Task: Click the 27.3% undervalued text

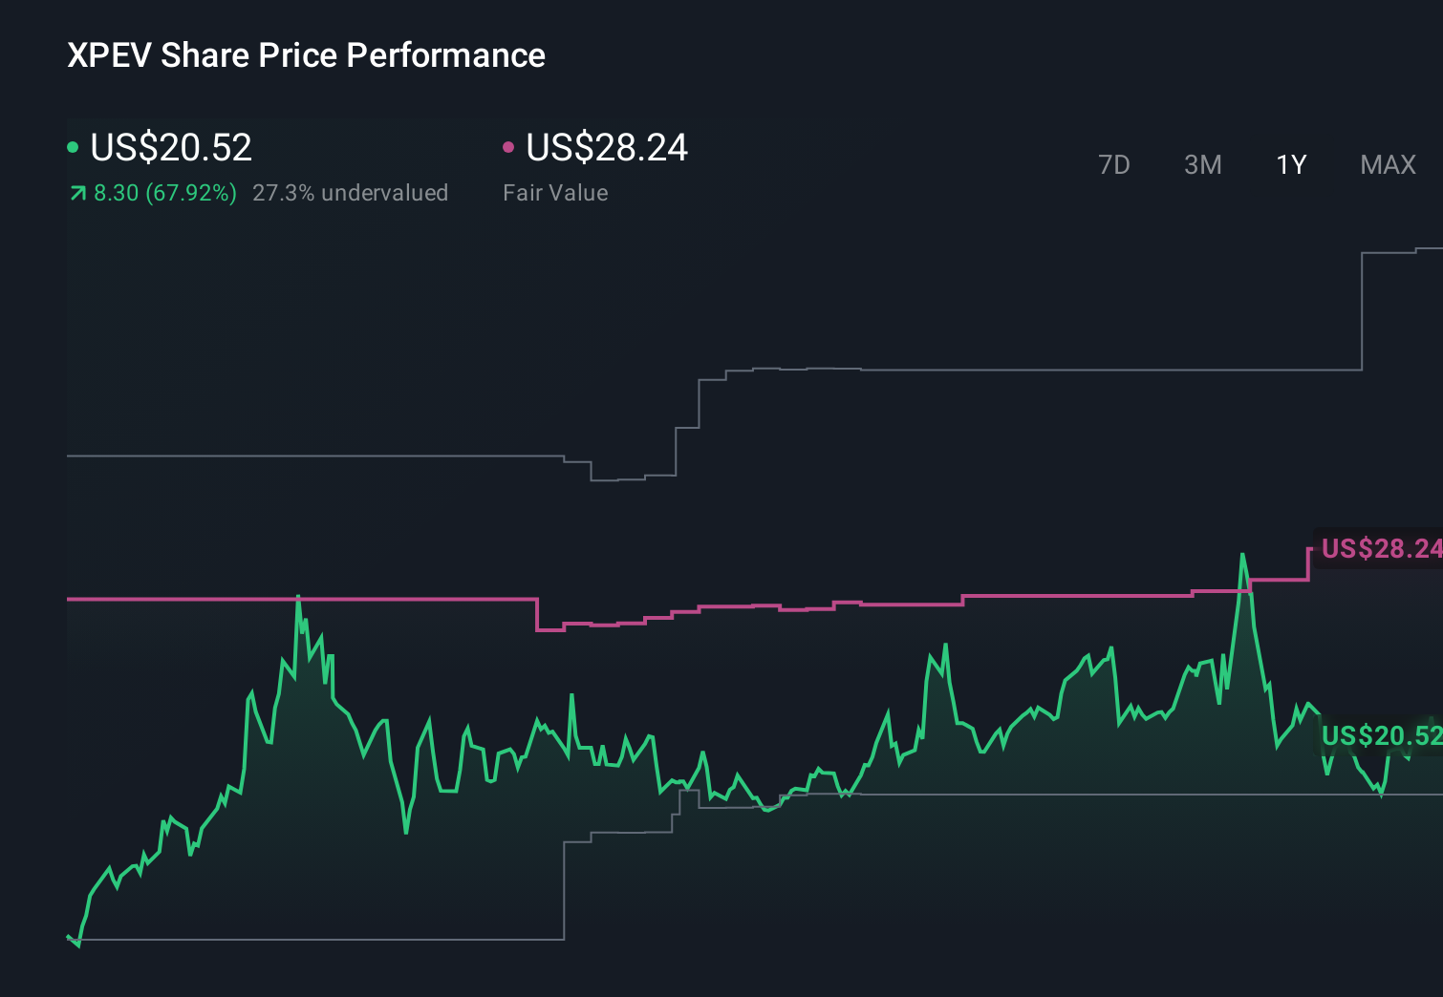Action: click(x=350, y=193)
